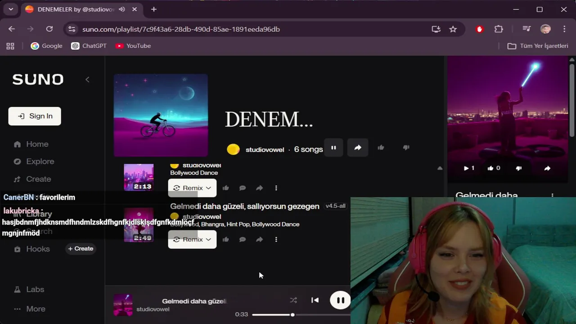Image resolution: width=576 pixels, height=324 pixels.
Task: Click the address bar URL field
Action: pyautogui.click(x=252, y=29)
